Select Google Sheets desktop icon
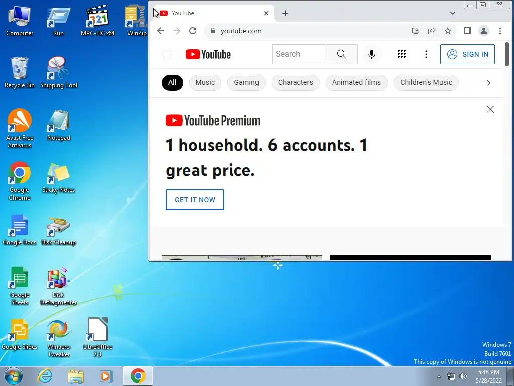514x386 pixels. pyautogui.click(x=20, y=285)
